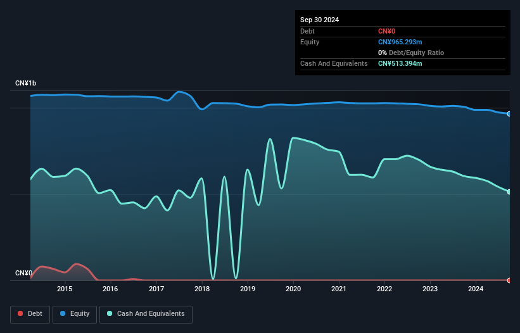
Task: Select the 2022 x-axis label
Action: tap(384, 289)
